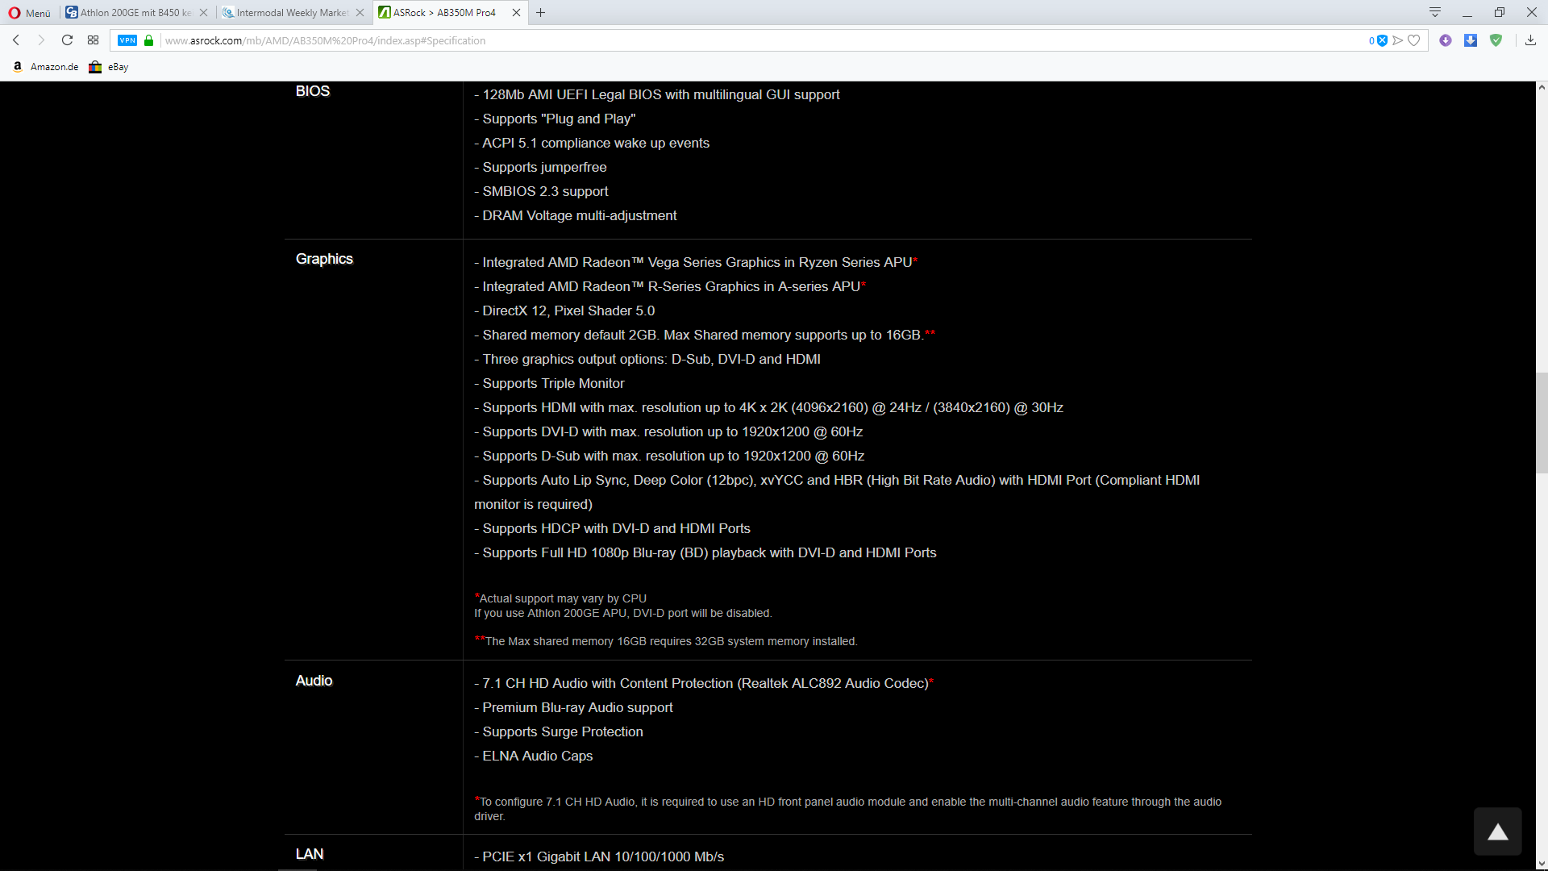
Task: Close the ASRock AB350M Pro4 tab
Action: (516, 12)
